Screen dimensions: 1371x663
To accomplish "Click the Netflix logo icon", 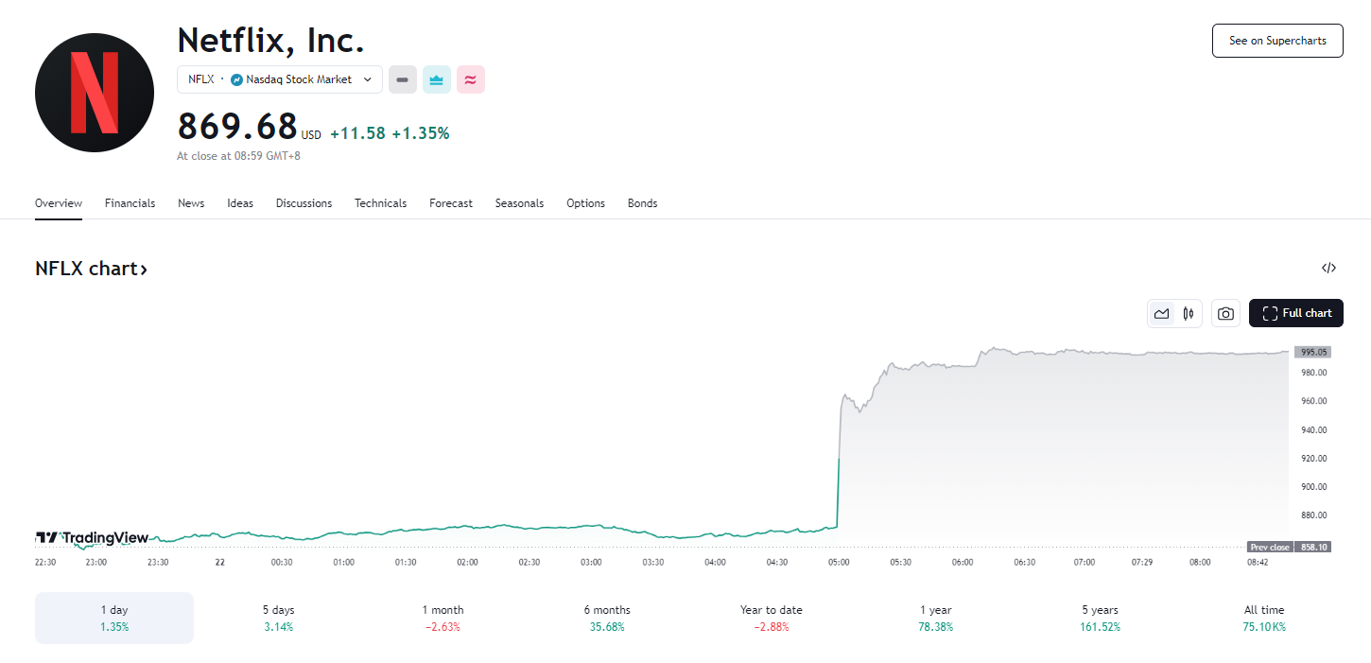I will (x=95, y=93).
